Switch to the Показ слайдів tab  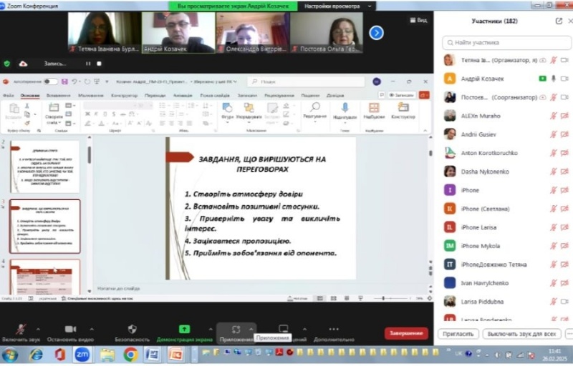click(215, 96)
